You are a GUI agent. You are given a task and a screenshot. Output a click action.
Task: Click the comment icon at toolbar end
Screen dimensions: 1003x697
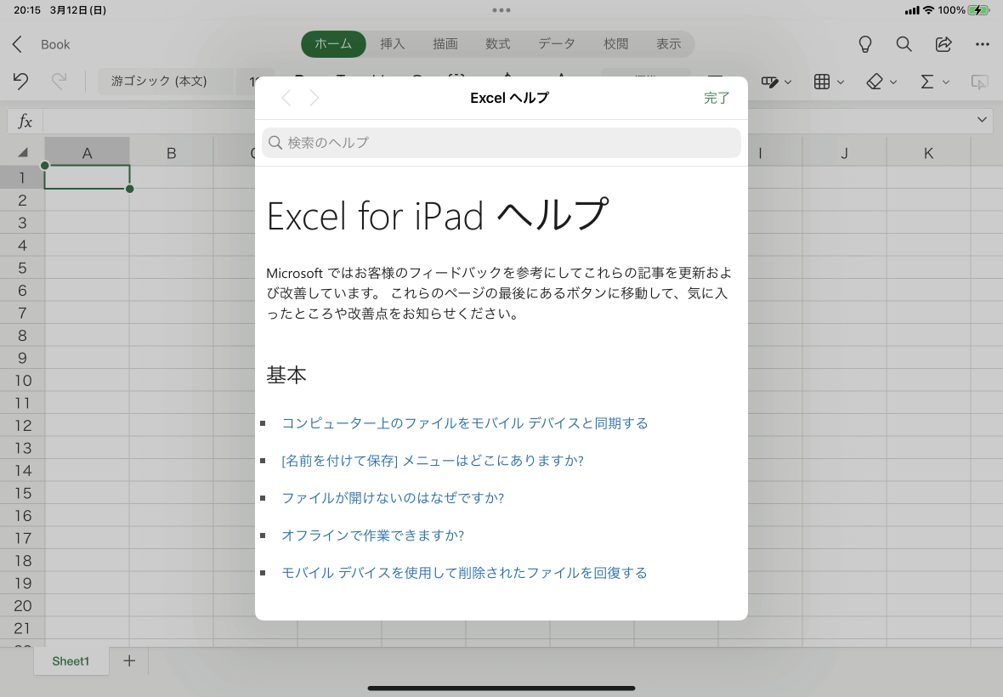[x=978, y=82]
